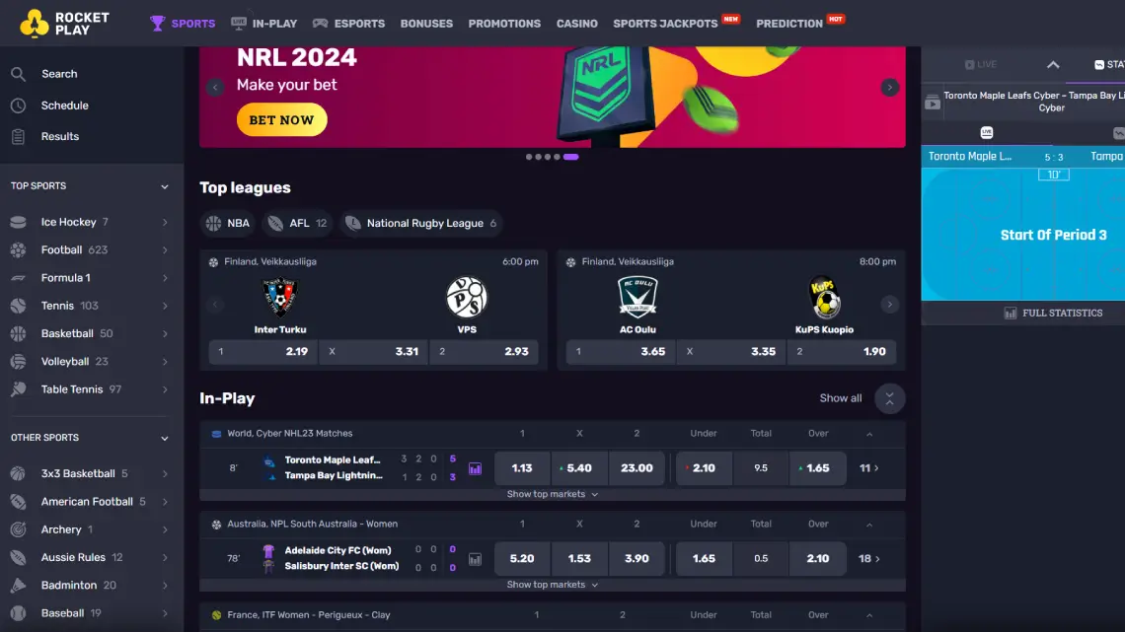Viewport: 1125px width, 632px height.
Task: Open the BONUSES menu item
Action: click(x=426, y=24)
